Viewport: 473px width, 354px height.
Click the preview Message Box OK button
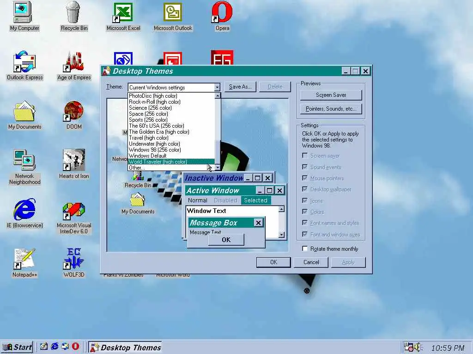pyautogui.click(x=226, y=240)
